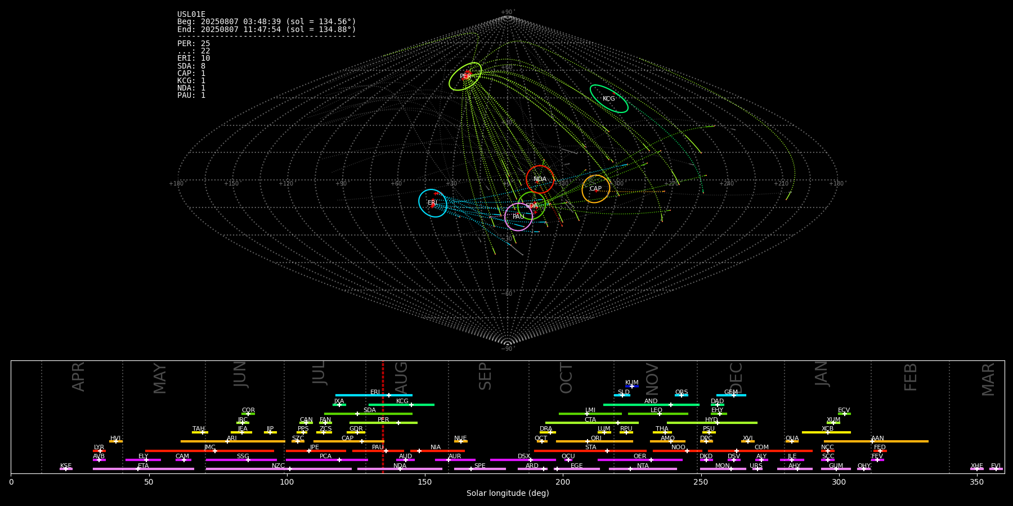The width and height of the screenshot is (1013, 506).
Task: Click the red JMC bar in timeline
Action: coord(210,450)
